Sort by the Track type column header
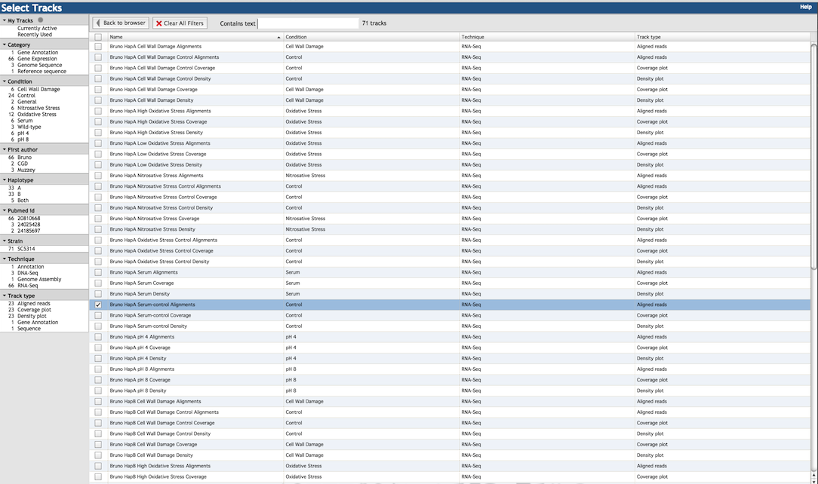818x484 pixels. (x=648, y=37)
